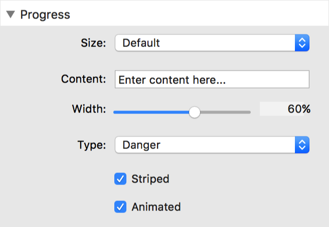The image size is (329, 227).
Task: Click the Progress section header title
Action: click(x=45, y=15)
